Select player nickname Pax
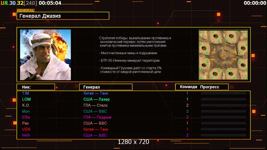 [25, 123]
